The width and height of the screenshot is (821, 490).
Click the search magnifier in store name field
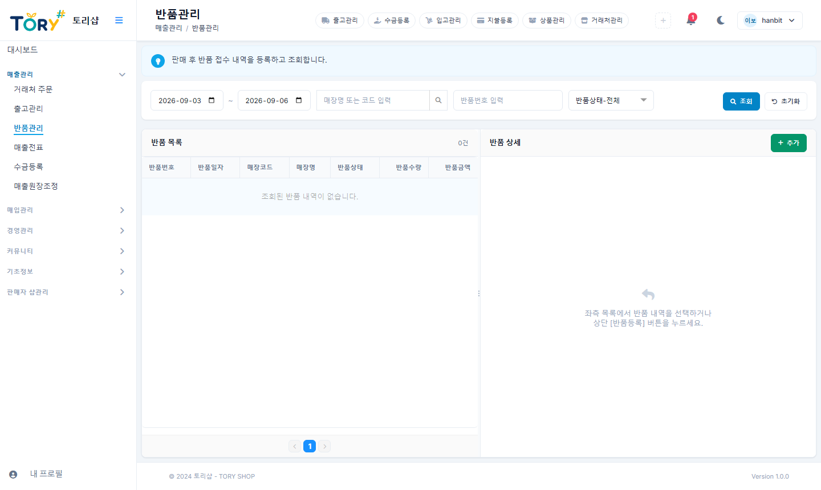(438, 100)
